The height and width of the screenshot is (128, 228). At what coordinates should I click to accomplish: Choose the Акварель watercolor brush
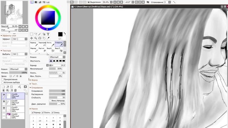59,44
